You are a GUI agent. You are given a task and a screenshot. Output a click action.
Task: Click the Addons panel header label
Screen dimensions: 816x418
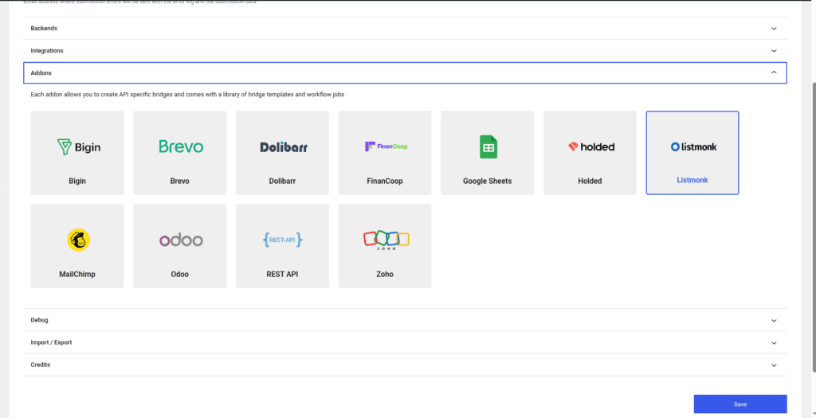[41, 72]
